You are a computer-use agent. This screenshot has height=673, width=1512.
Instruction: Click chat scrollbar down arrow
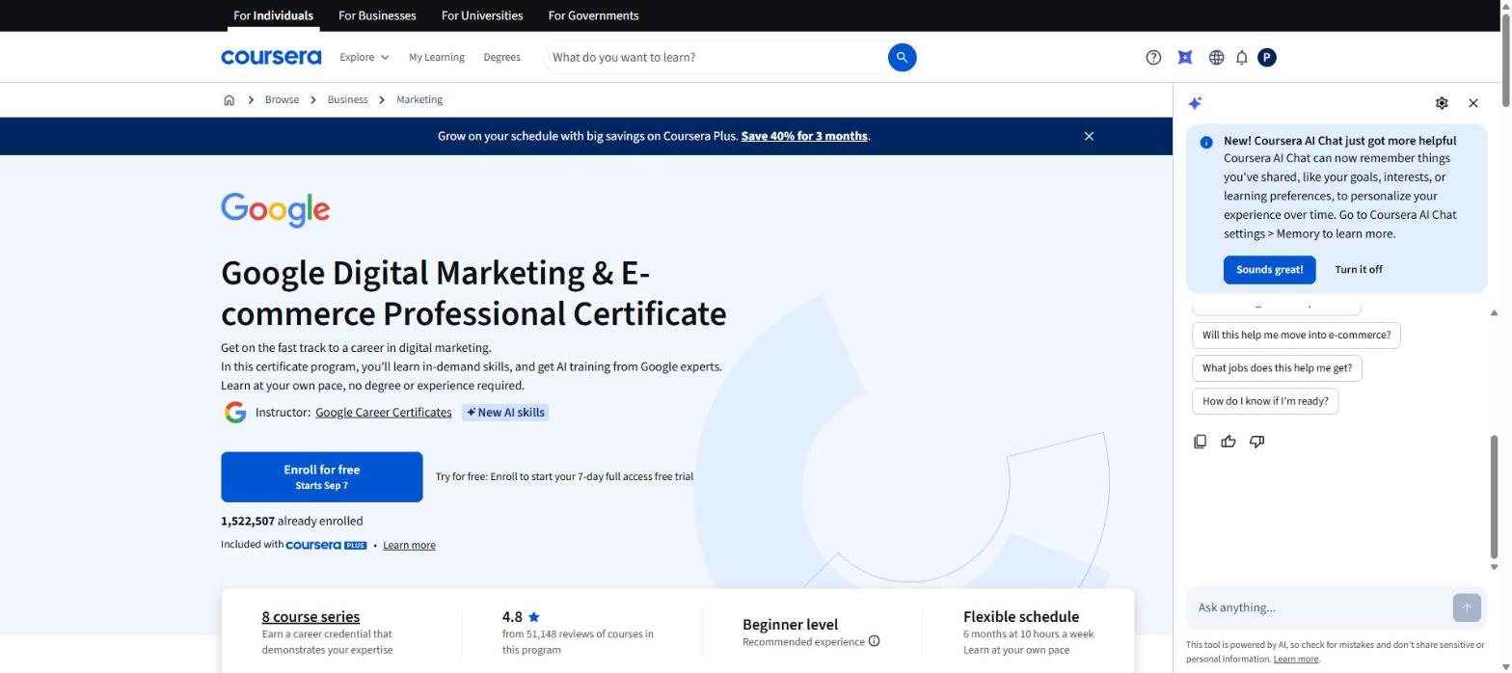point(1494,567)
